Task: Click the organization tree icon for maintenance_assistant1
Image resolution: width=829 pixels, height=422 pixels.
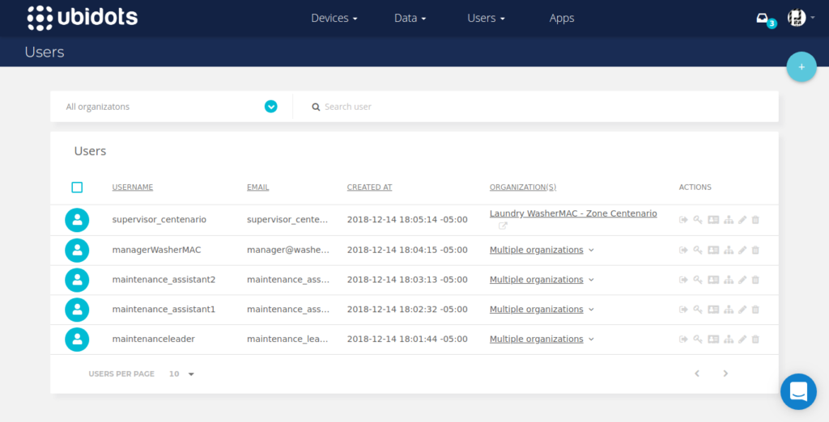Action: click(729, 310)
